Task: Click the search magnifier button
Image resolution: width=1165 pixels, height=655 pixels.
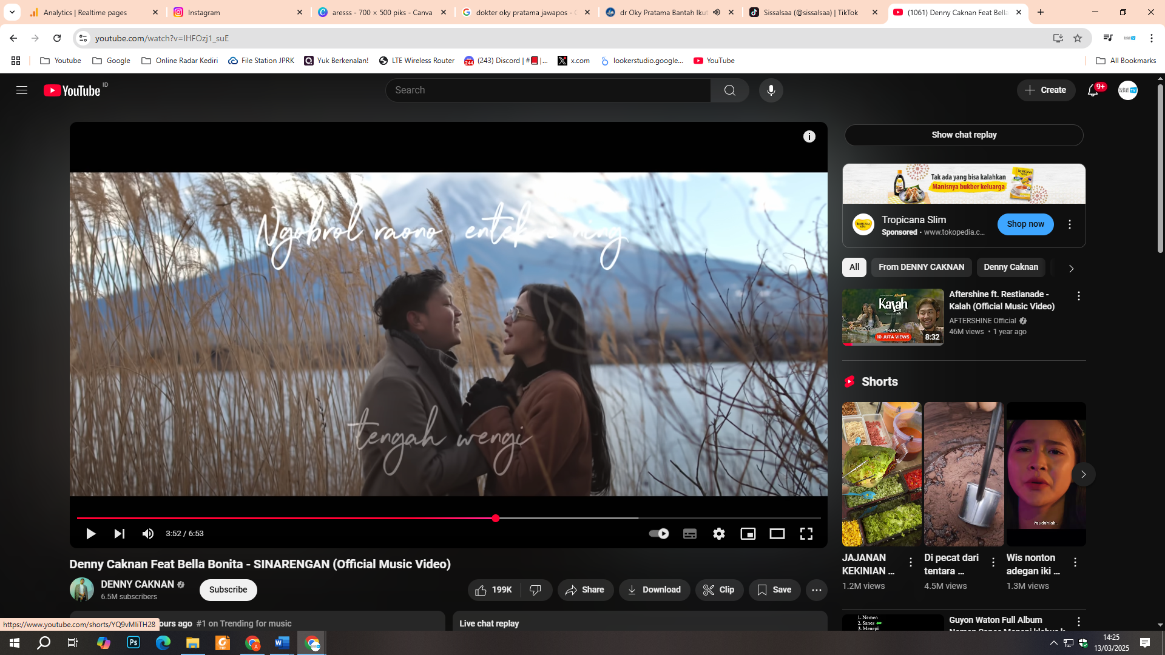Action: point(729,90)
